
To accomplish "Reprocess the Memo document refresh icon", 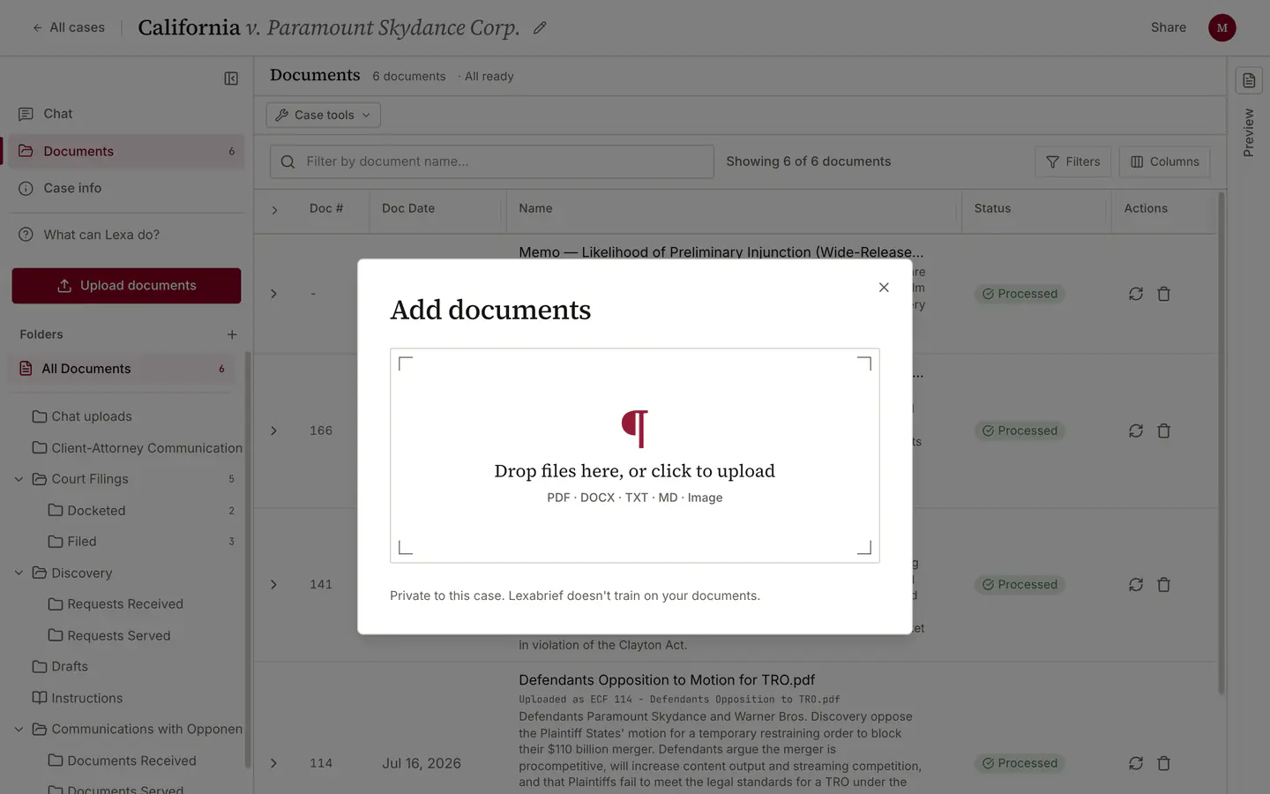I will click(1136, 294).
